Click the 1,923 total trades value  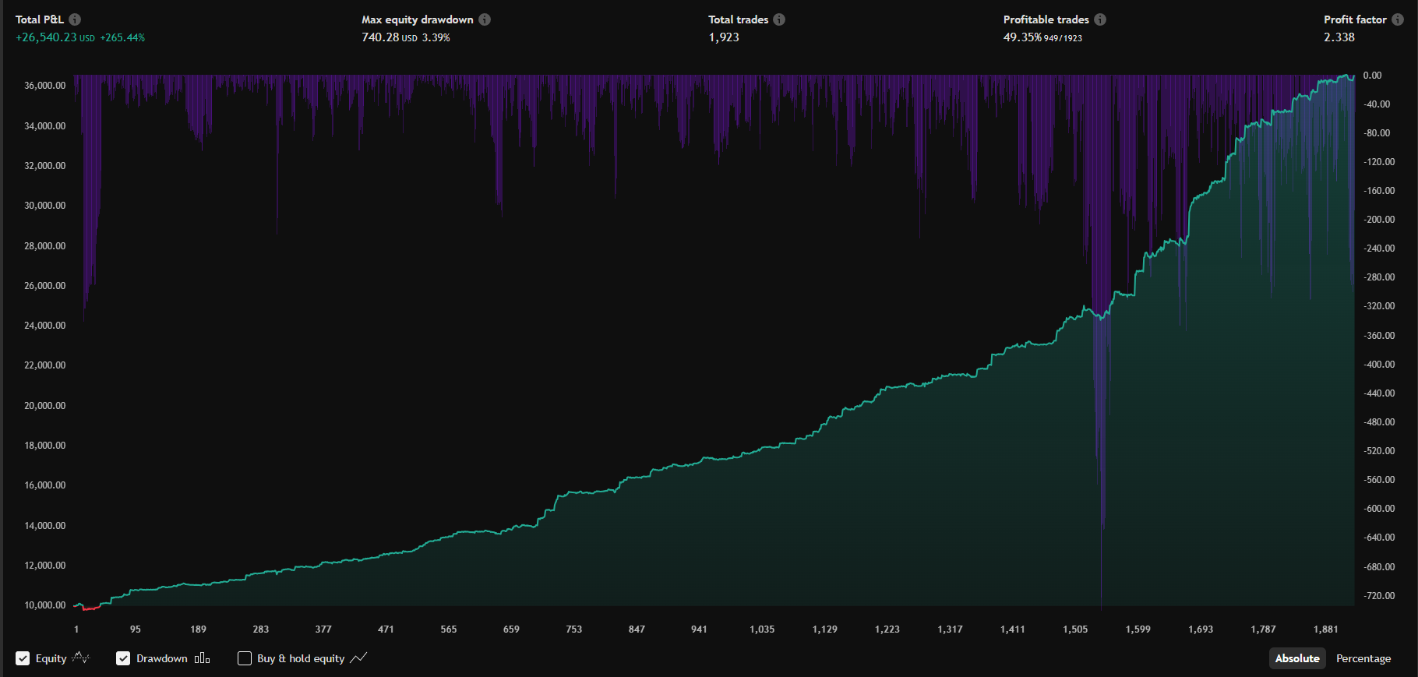pyautogui.click(x=724, y=37)
